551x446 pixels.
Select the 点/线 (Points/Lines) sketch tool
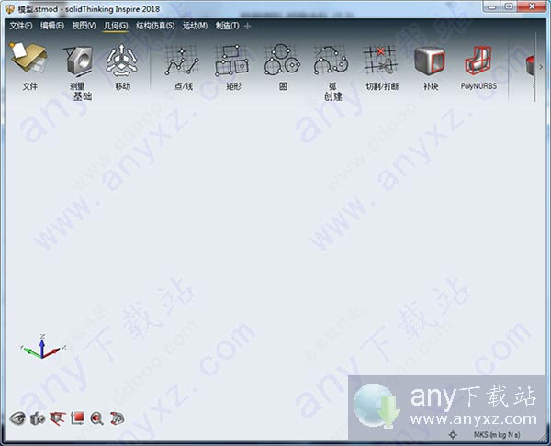pos(182,60)
